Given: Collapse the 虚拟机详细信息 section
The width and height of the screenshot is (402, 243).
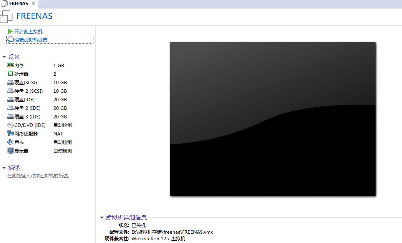Looking at the screenshot, I should click(x=102, y=218).
